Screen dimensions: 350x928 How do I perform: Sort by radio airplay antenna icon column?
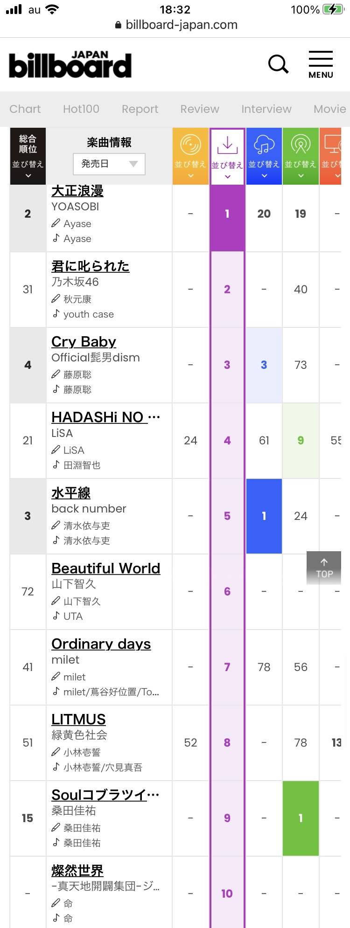[x=301, y=156]
